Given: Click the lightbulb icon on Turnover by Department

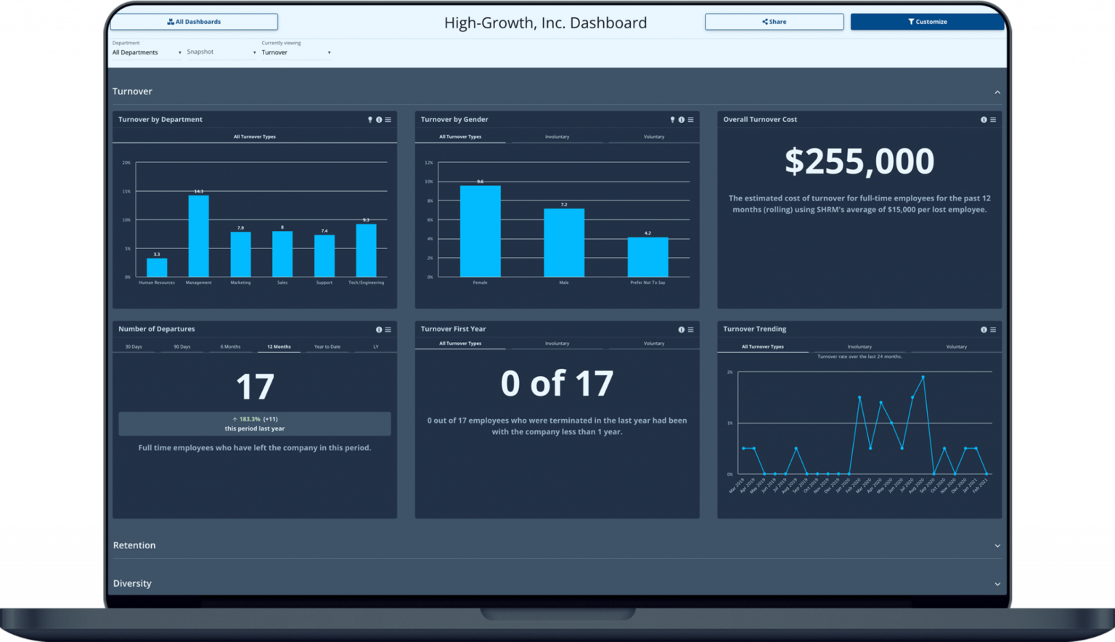Looking at the screenshot, I should pos(369,119).
